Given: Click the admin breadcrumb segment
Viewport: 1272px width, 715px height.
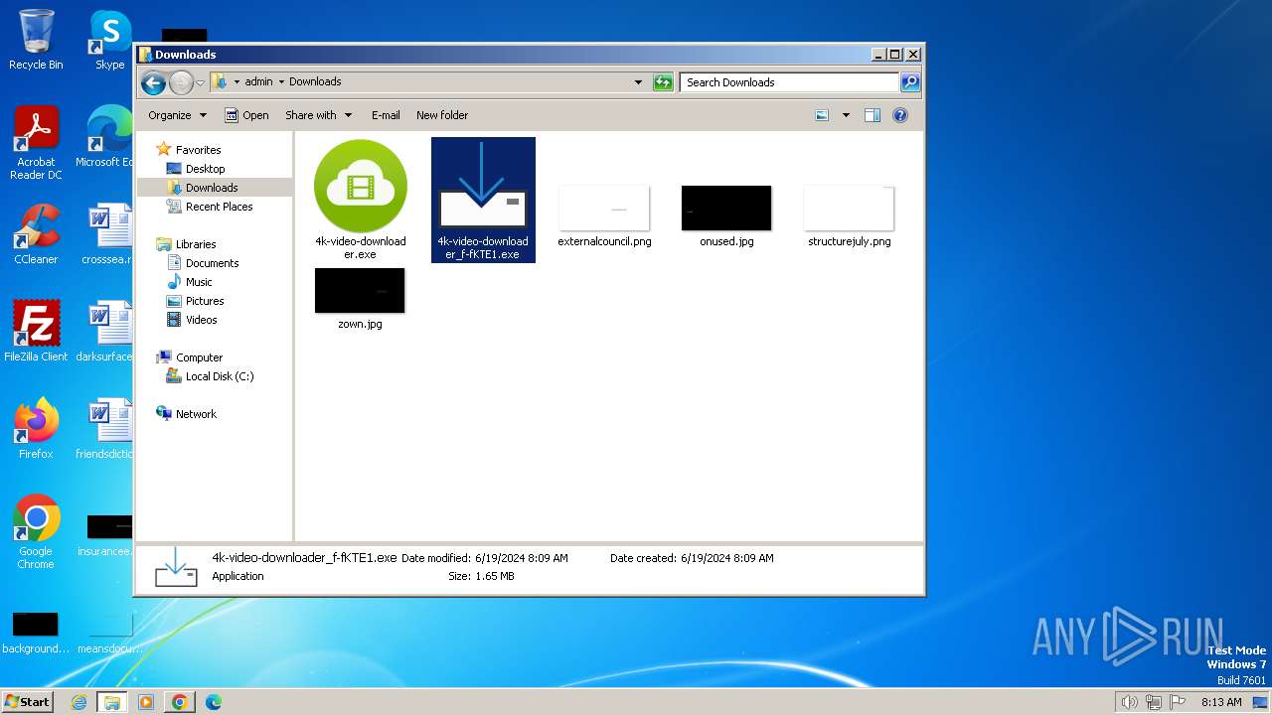Looking at the screenshot, I should [258, 82].
